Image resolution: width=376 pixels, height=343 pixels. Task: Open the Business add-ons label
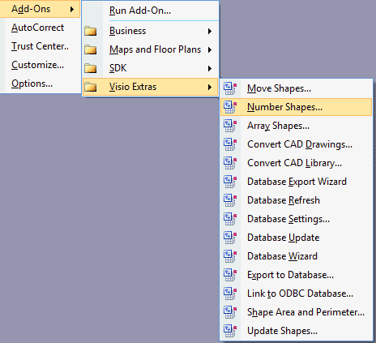click(127, 31)
